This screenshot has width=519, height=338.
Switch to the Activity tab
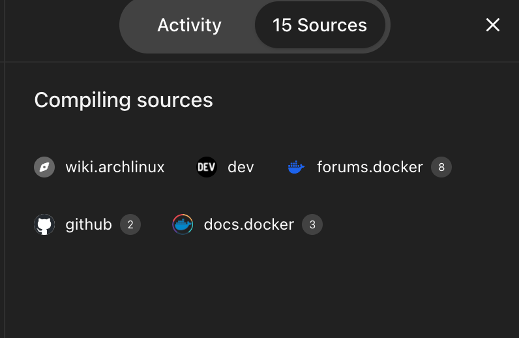pos(189,25)
